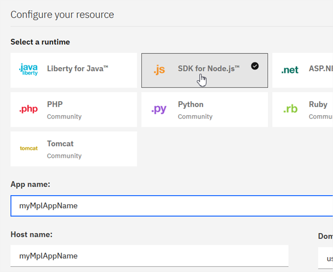Choose the ASP.NET runtime tile
The width and height of the screenshot is (333, 272).
[x=303, y=70]
